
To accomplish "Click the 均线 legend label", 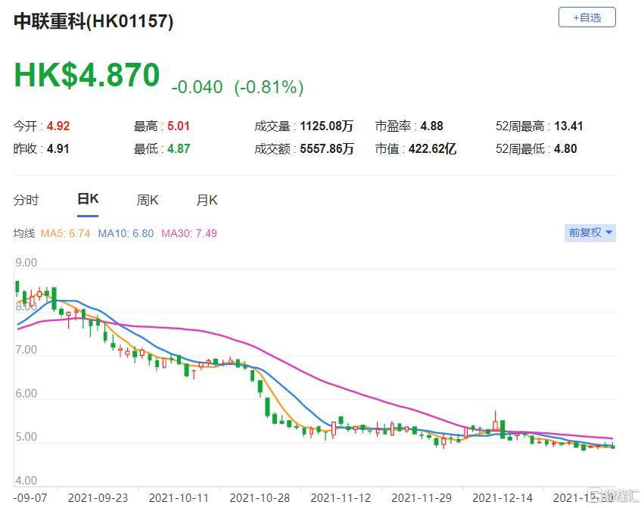I will pyautogui.click(x=23, y=233).
